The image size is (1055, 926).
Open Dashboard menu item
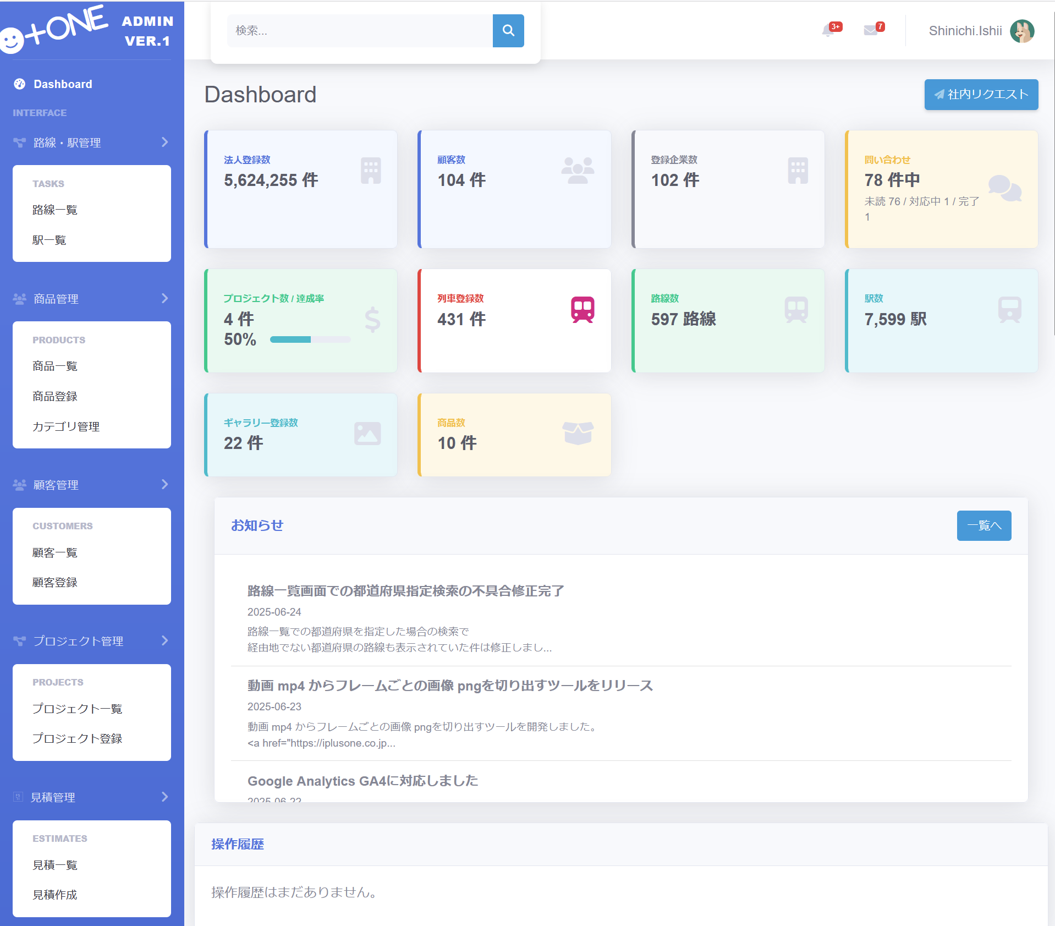pyautogui.click(x=63, y=84)
